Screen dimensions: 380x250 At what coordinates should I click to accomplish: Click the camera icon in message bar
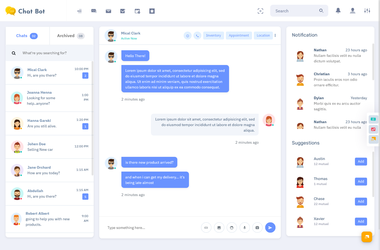257,228
